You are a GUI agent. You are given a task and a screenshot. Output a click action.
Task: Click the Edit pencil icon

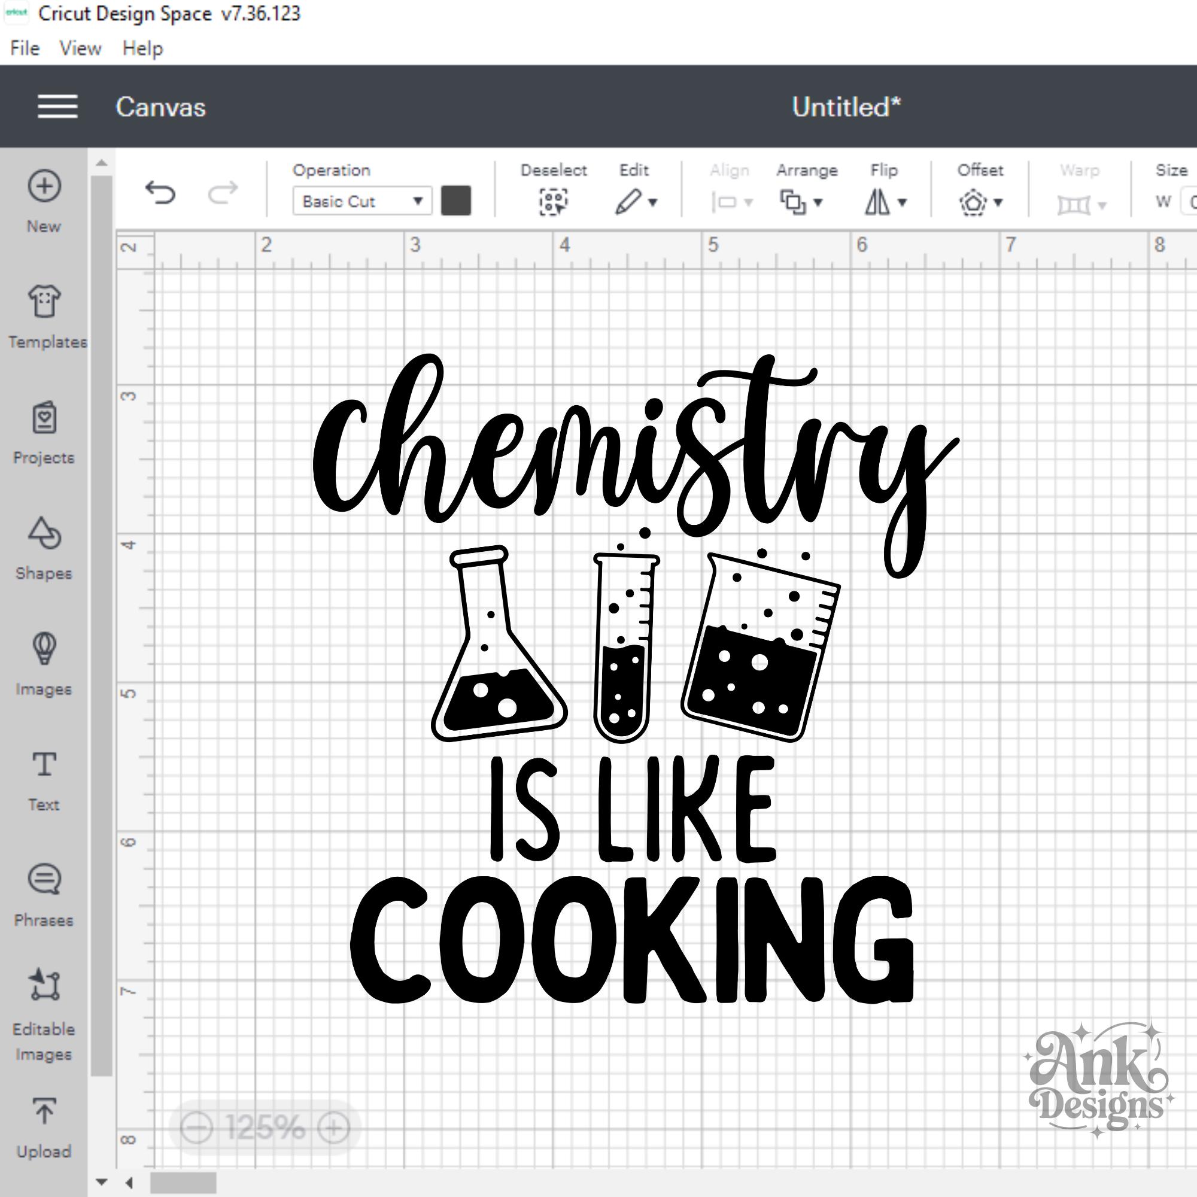[x=628, y=202]
